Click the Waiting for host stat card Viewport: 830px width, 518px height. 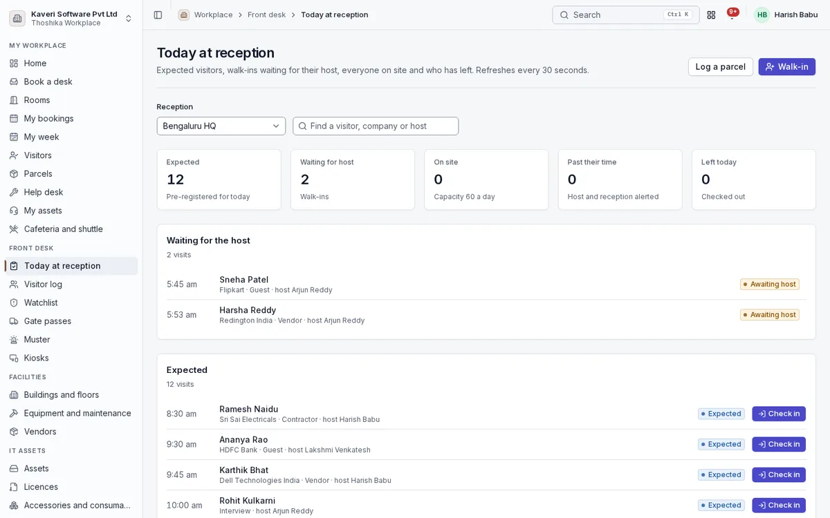[353, 180]
